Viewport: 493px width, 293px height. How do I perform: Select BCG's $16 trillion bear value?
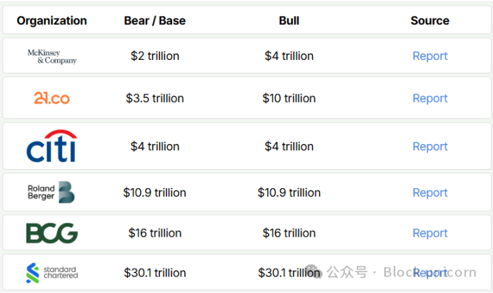[x=155, y=233]
